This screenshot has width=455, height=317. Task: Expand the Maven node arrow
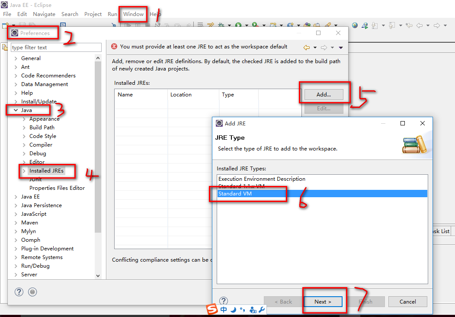click(x=16, y=223)
